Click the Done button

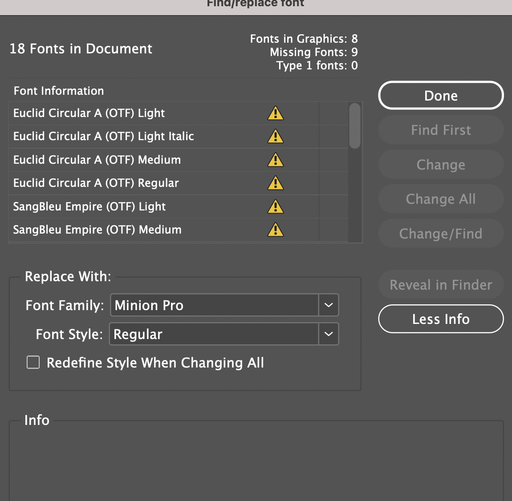pos(440,95)
